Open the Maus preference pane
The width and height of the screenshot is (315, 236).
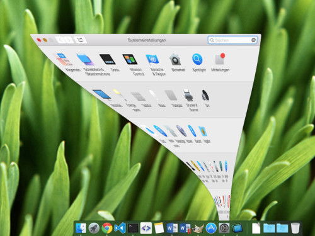click(x=154, y=96)
